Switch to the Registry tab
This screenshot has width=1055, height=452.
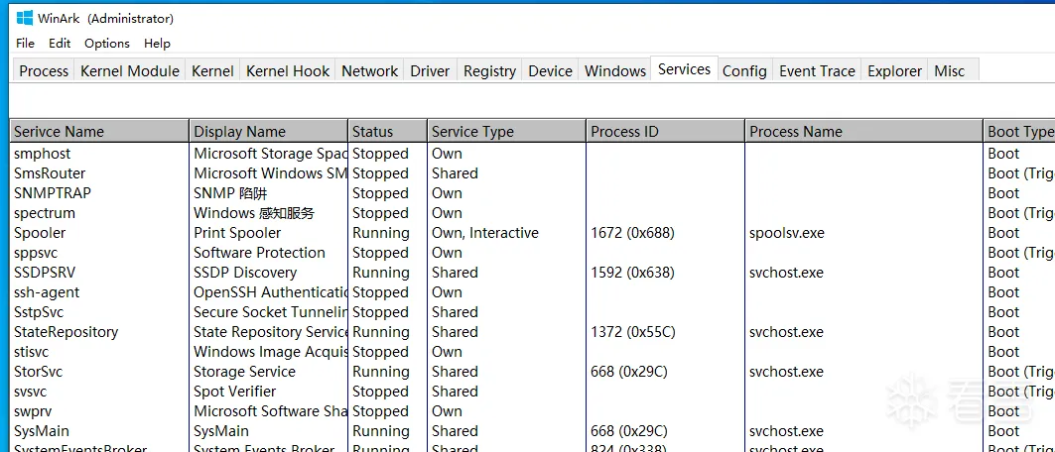[489, 71]
